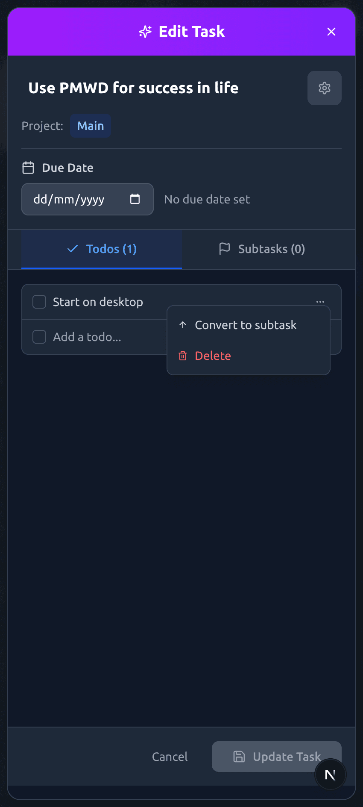This screenshot has height=807, width=363.
Task: Click the gear settings icon
Action: point(325,88)
